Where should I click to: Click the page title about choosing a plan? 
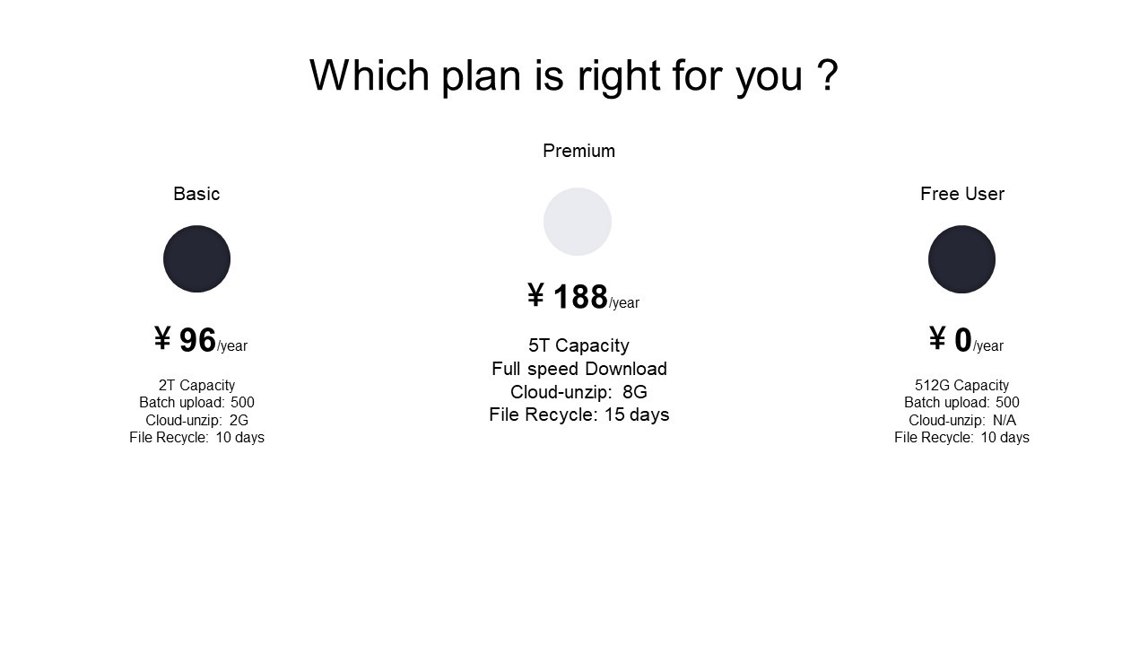pyautogui.click(x=574, y=75)
